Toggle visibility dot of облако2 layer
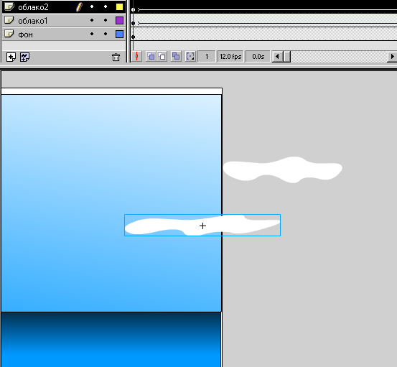The image size is (397, 367). click(92, 6)
